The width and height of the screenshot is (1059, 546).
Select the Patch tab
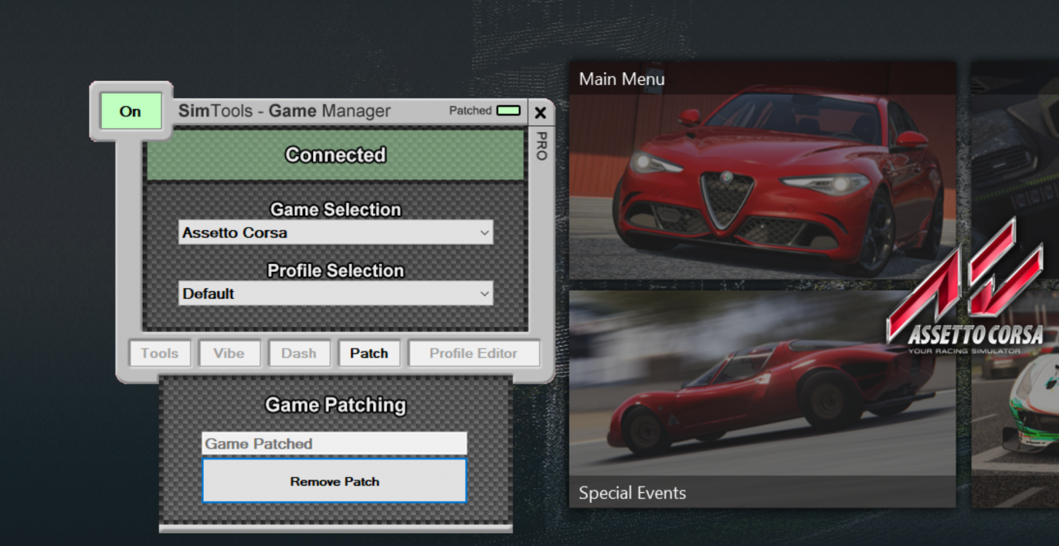click(369, 353)
